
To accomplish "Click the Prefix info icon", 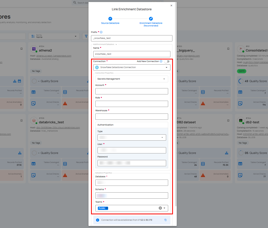I will click(101, 32).
